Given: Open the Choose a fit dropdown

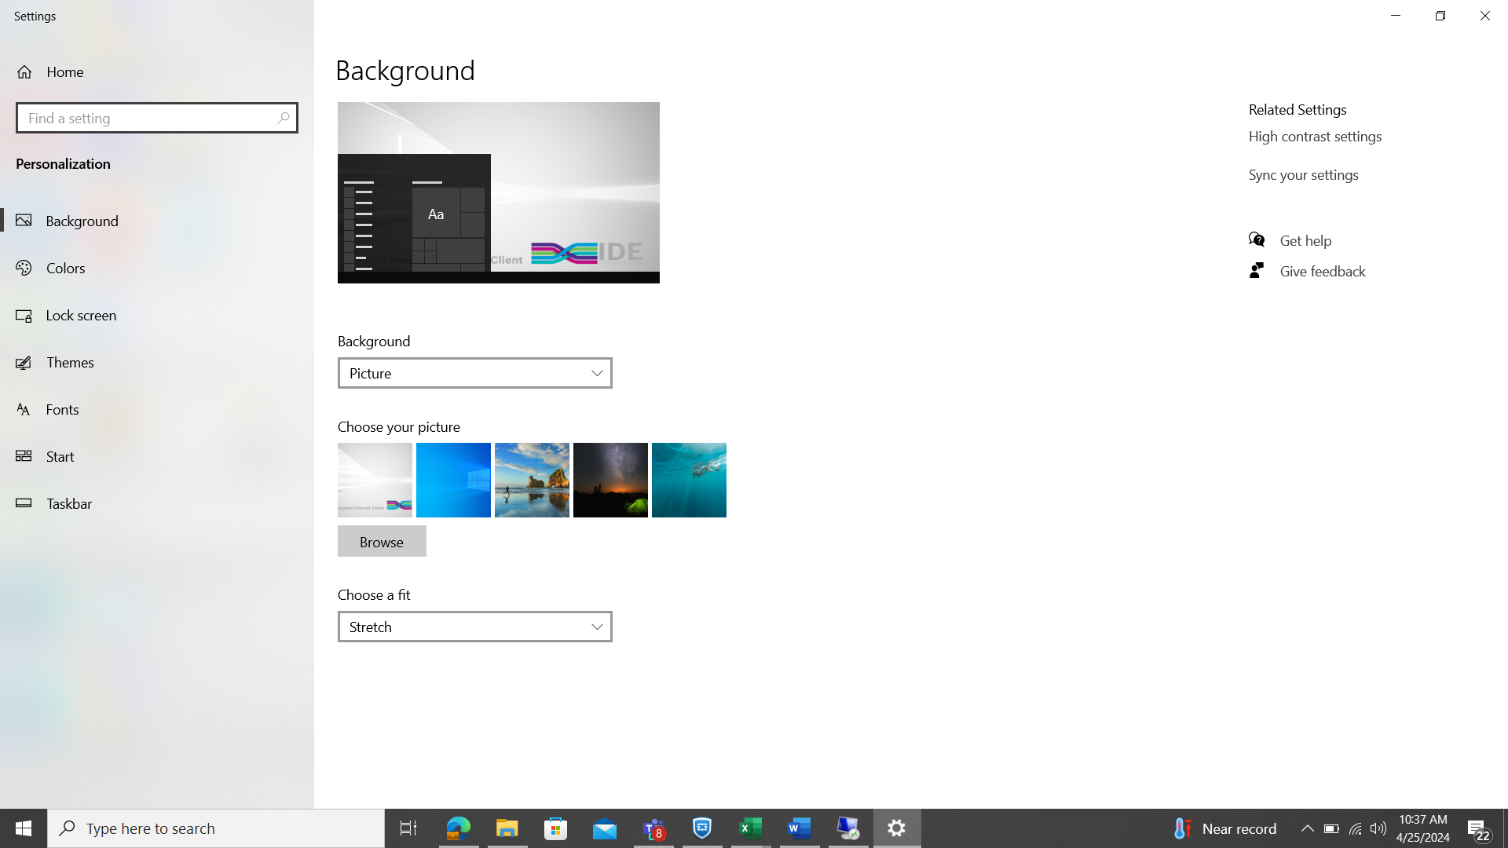Looking at the screenshot, I should point(474,627).
